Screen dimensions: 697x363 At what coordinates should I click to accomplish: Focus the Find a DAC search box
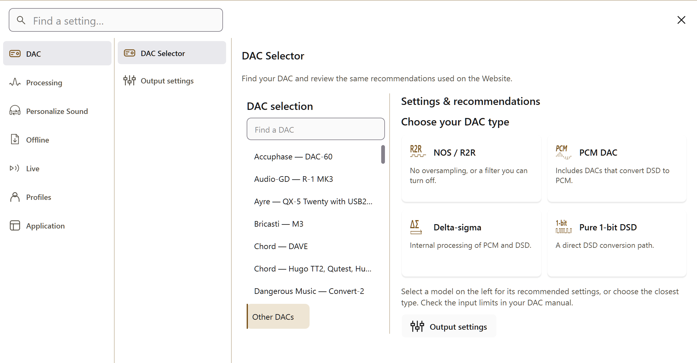click(x=316, y=129)
